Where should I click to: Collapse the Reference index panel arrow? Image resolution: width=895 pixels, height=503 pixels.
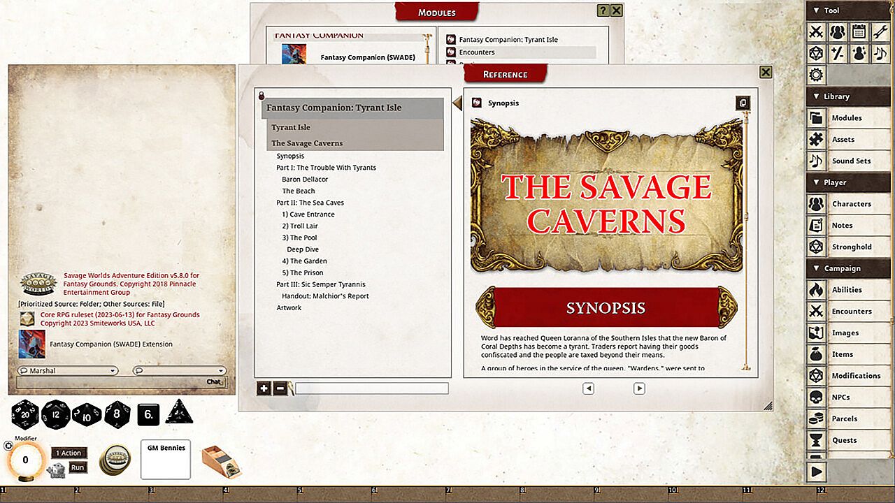tap(457, 103)
